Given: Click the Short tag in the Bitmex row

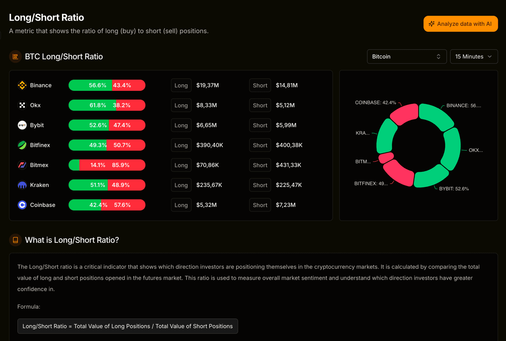Looking at the screenshot, I should 260,165.
